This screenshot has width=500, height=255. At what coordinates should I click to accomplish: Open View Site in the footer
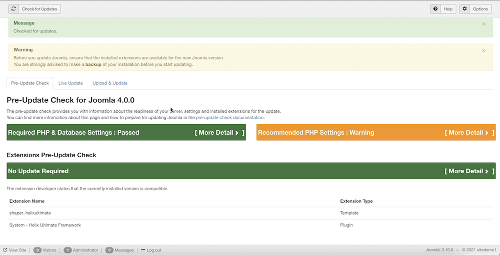point(14,250)
